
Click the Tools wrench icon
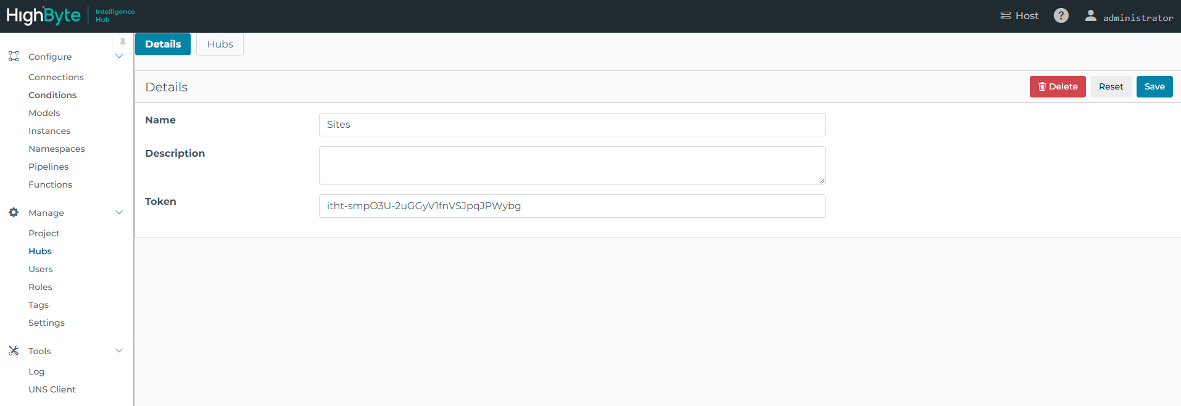pyautogui.click(x=14, y=350)
